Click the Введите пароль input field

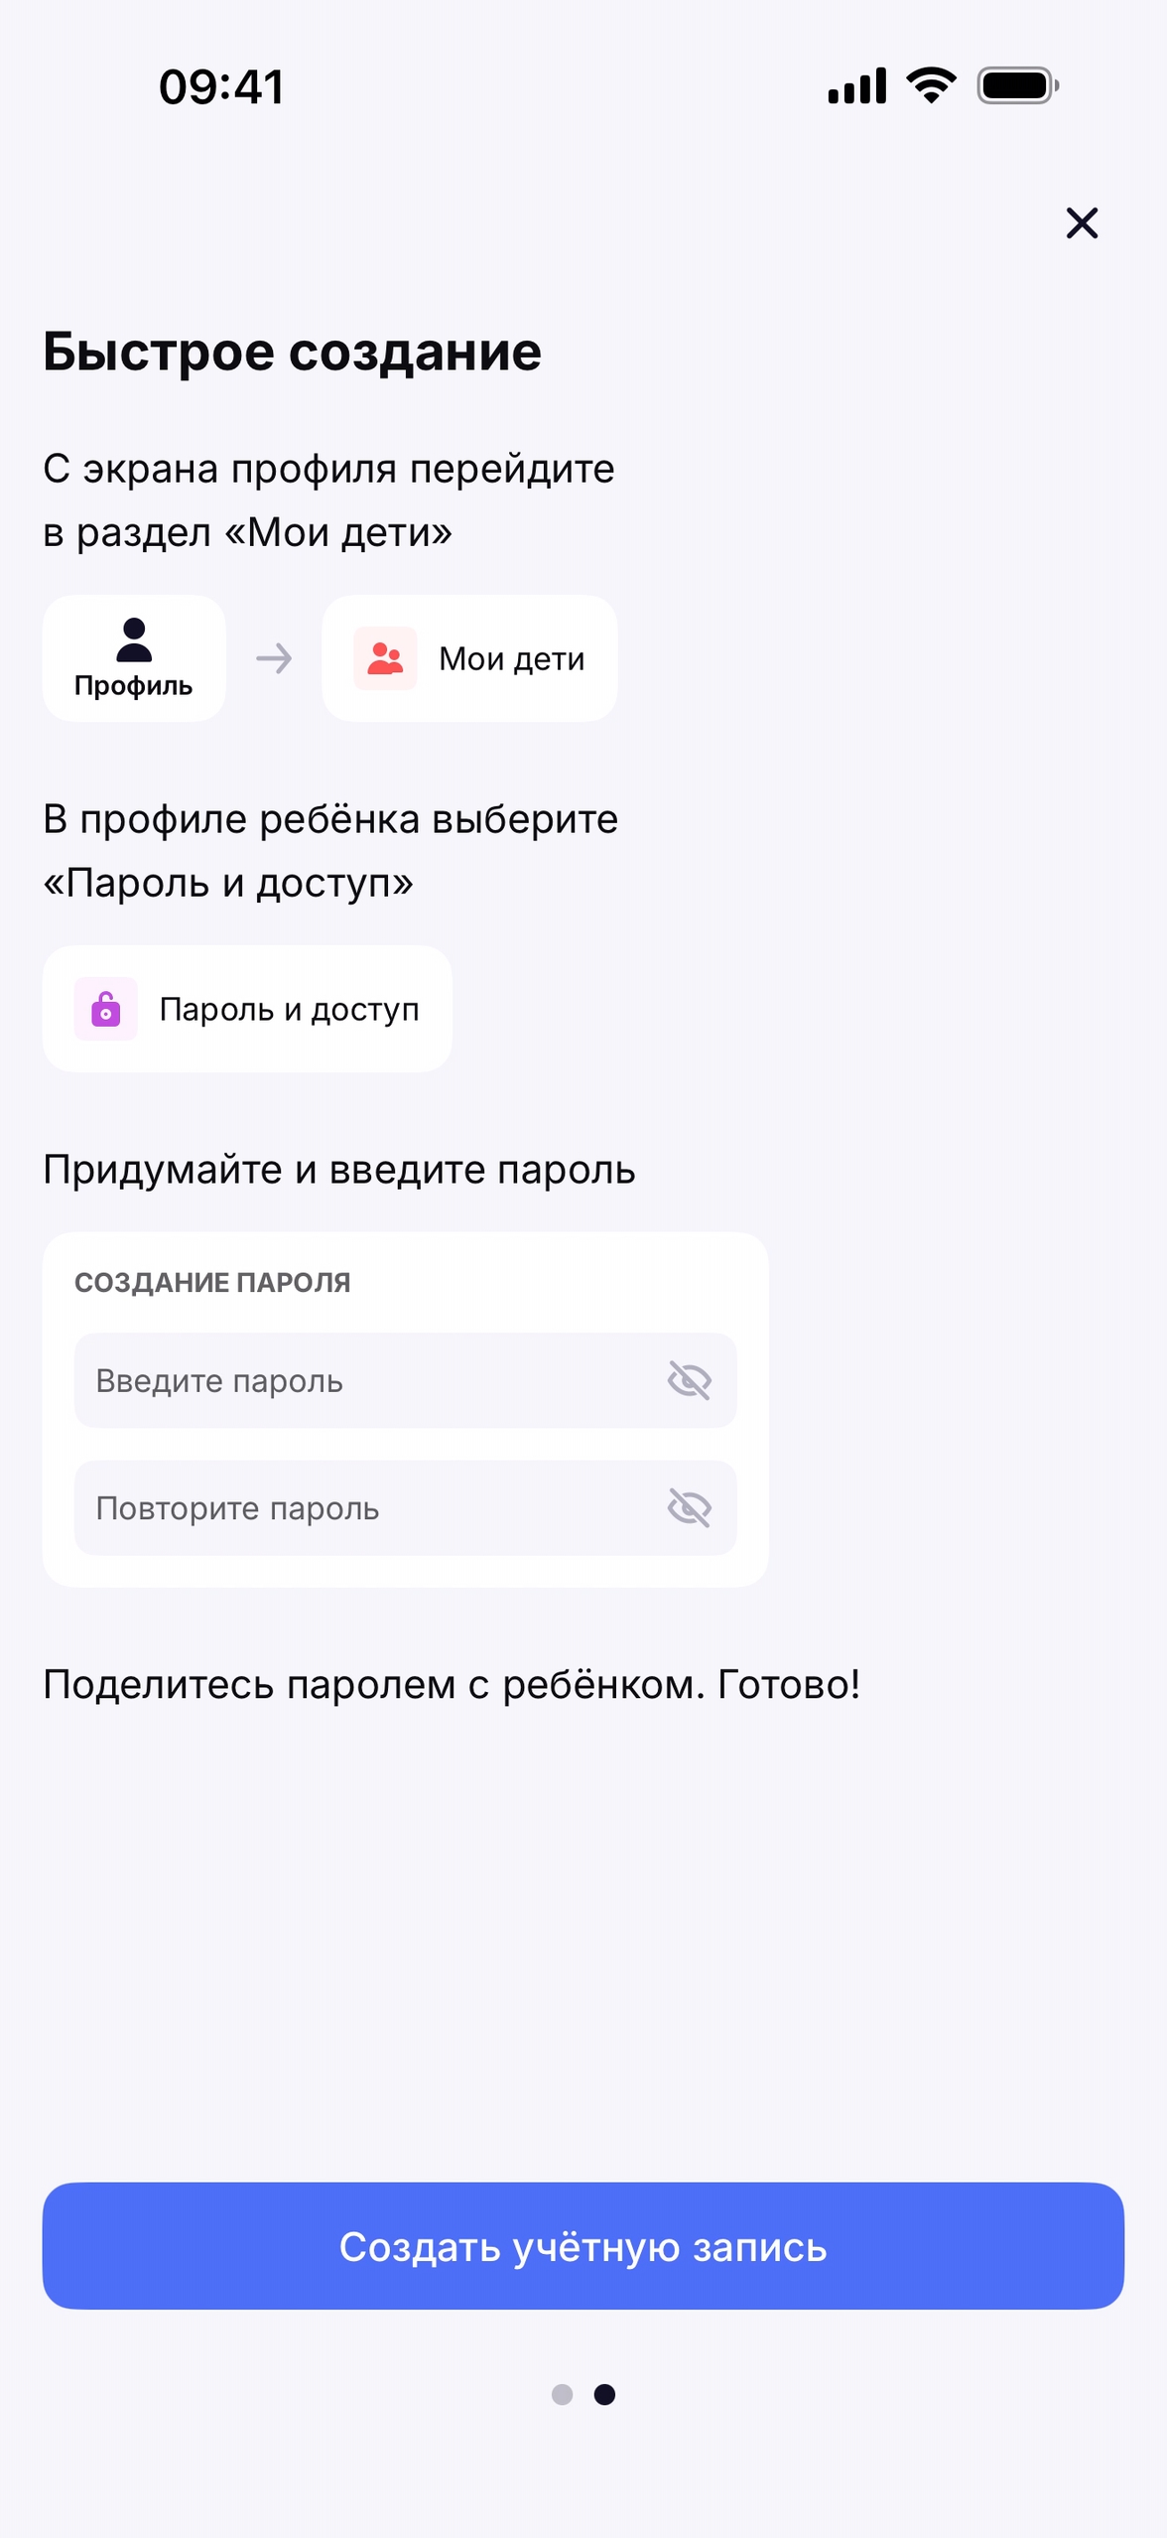click(x=367, y=1380)
